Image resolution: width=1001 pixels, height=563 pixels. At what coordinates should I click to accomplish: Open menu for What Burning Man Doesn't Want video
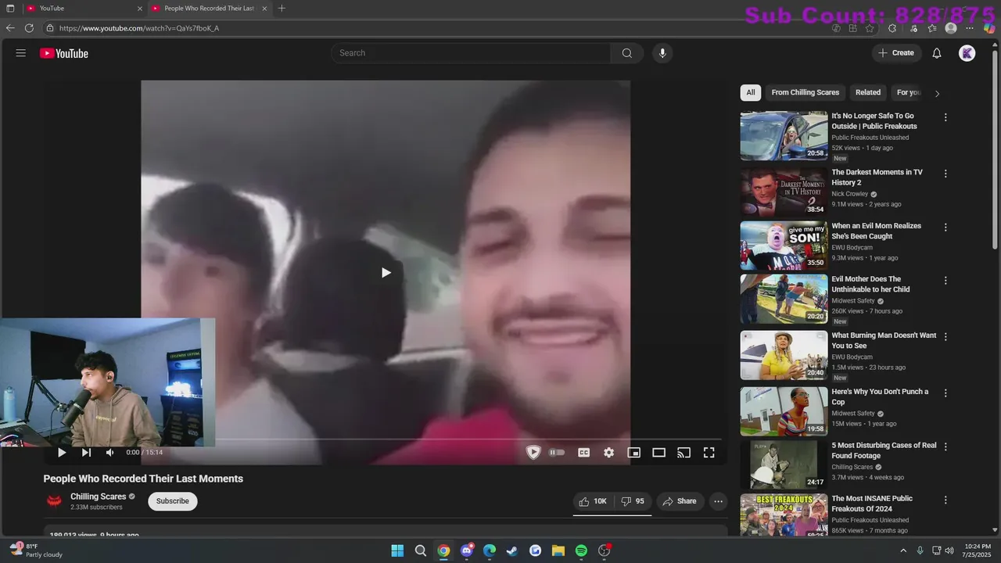pos(945,337)
